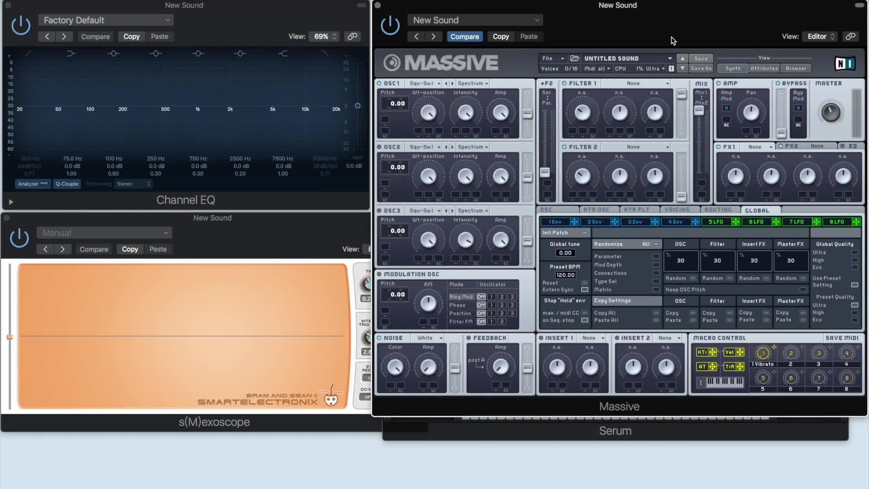Screen dimensions: 869x489
Task: Click the Native Instruments NI logo
Action: pos(845,63)
